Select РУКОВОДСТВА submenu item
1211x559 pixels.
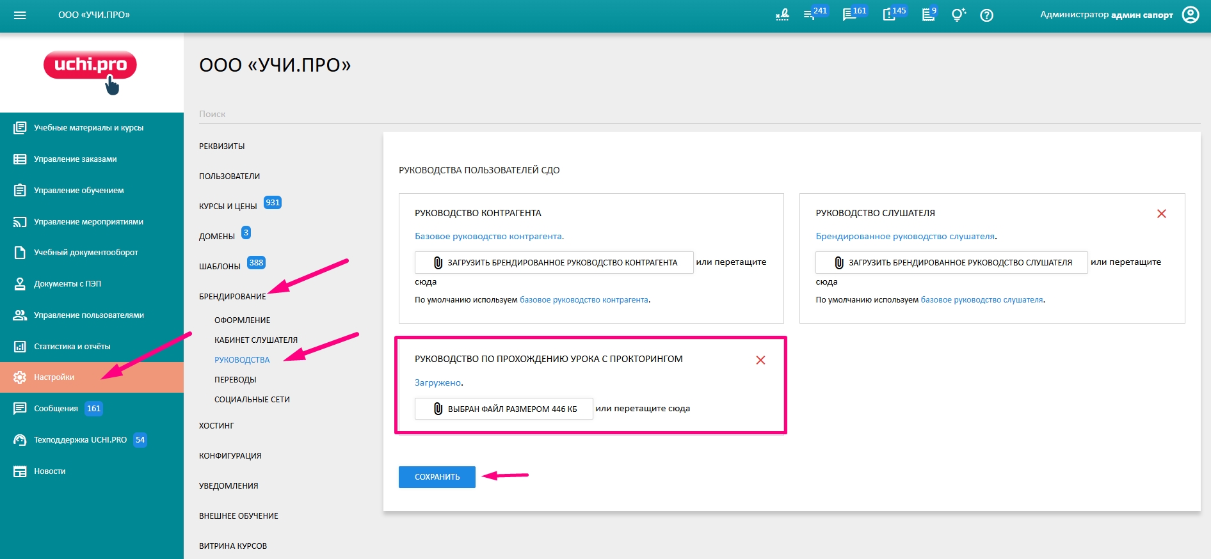click(242, 360)
